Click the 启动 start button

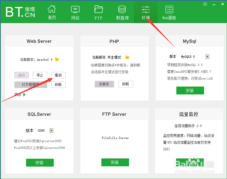(22, 75)
